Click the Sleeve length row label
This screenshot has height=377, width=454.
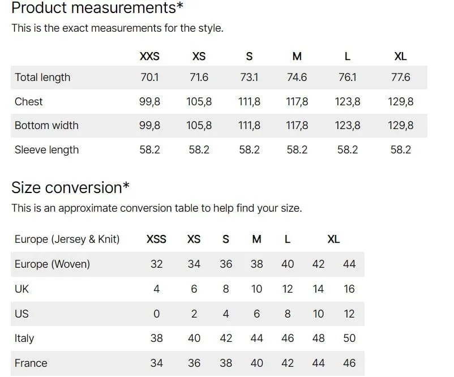tap(46, 149)
